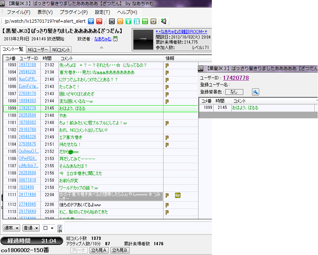
Task: Click the alert bell toolbar icon
Action: click(x=164, y=21)
